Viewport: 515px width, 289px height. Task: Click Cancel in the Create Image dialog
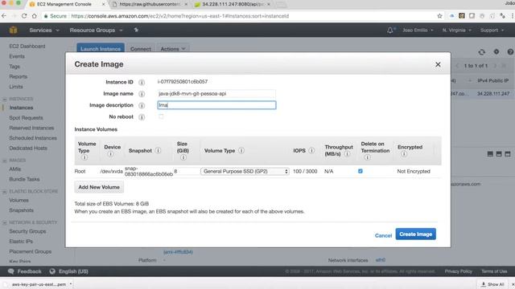pos(383,235)
